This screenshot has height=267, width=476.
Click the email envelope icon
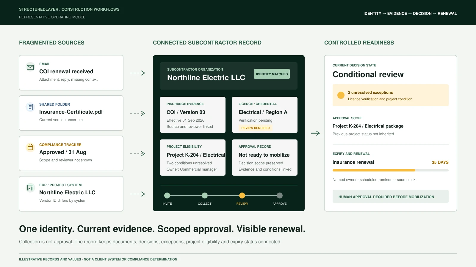click(x=30, y=67)
